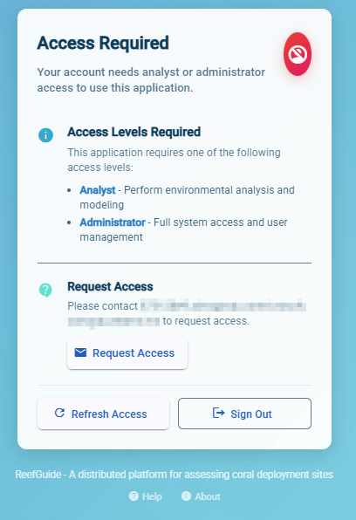
Task: Click the Access Required heading
Action: click(x=103, y=43)
